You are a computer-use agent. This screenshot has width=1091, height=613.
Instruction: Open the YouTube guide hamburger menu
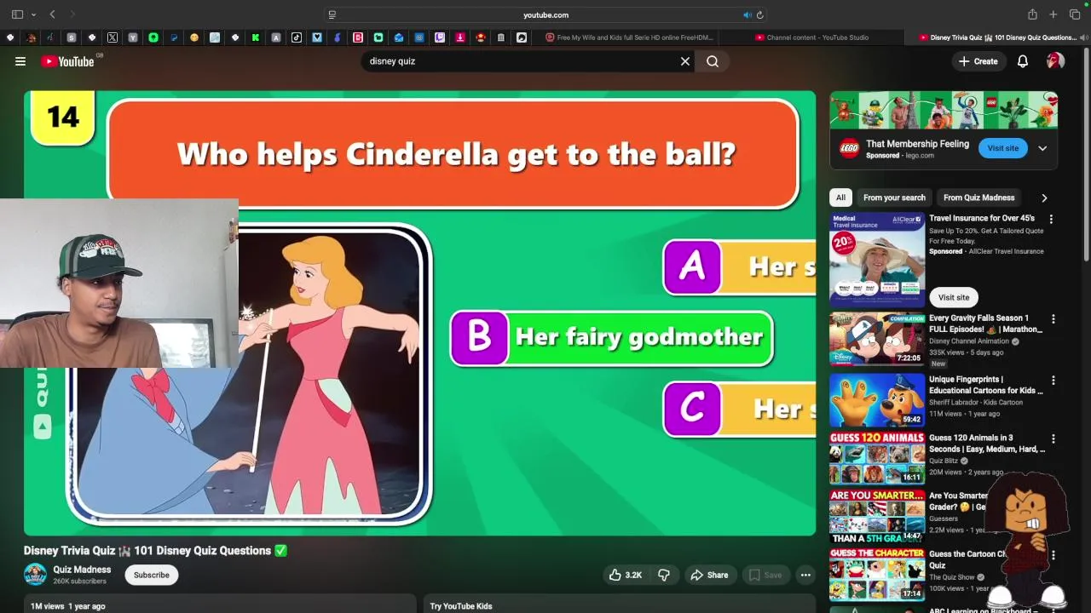[20, 61]
